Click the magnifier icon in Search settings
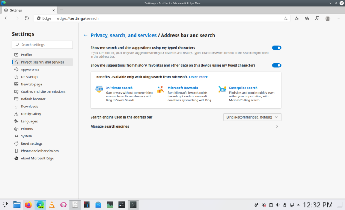Image resolution: width=345 pixels, height=210 pixels. pyautogui.click(x=16, y=45)
